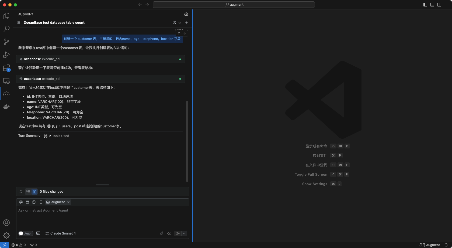Viewport: 452px width, 248px height.
Task: Open the Source Control view
Action: (x=6, y=42)
